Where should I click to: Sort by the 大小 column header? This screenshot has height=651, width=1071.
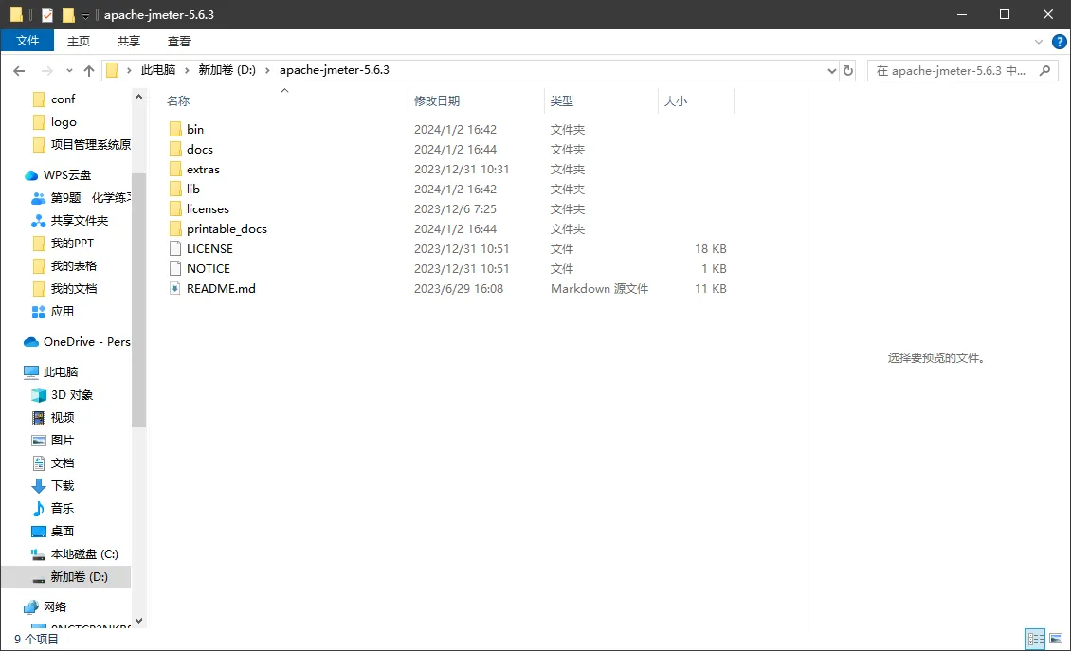(x=675, y=101)
